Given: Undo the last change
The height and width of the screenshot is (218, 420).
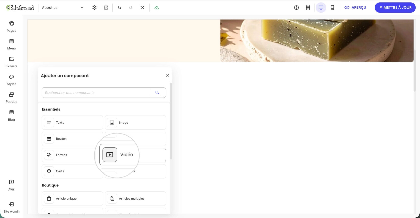Looking at the screenshot, I should (x=119, y=8).
